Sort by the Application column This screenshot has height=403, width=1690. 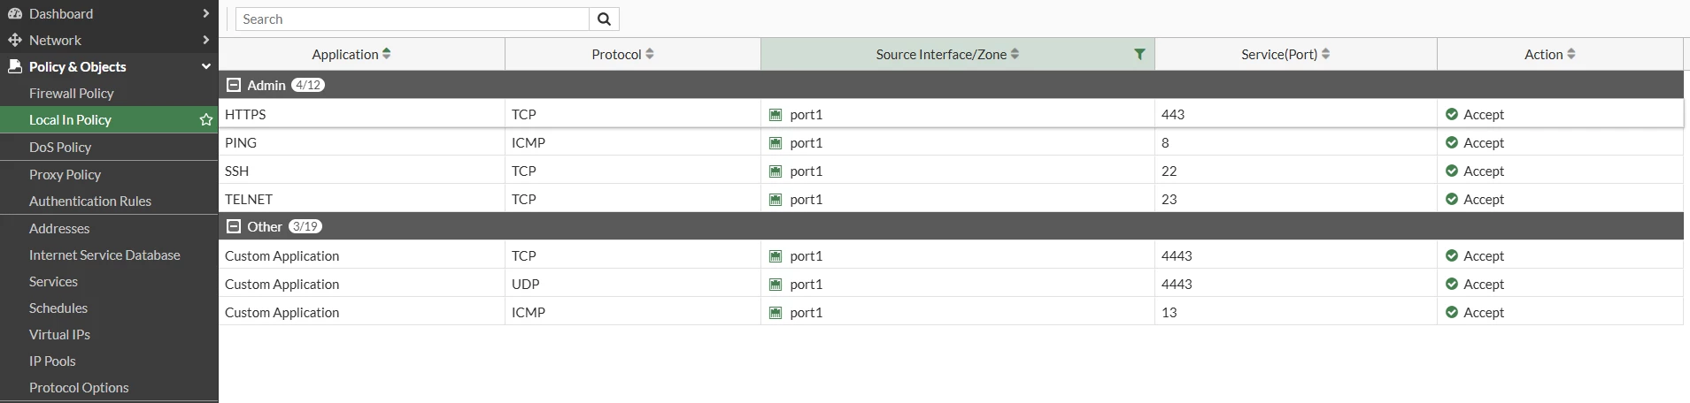(x=386, y=54)
